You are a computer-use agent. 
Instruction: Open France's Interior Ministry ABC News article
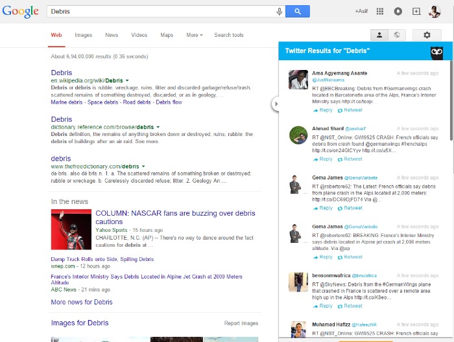click(147, 279)
